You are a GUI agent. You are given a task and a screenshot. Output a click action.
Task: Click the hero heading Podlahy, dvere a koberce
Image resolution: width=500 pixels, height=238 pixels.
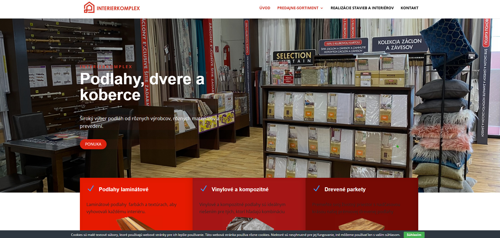click(x=142, y=87)
